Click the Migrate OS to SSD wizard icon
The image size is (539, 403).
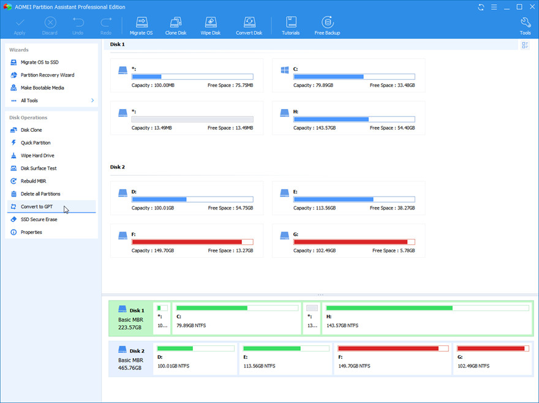[13, 62]
